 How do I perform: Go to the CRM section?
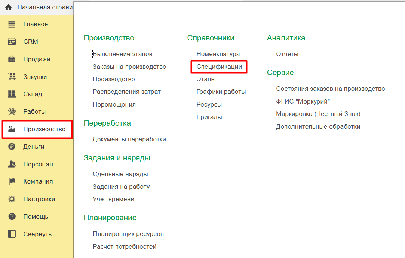(31, 42)
